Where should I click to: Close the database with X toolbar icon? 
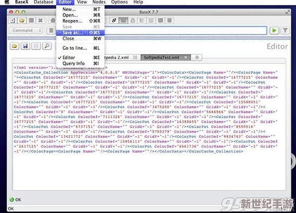point(40,20)
